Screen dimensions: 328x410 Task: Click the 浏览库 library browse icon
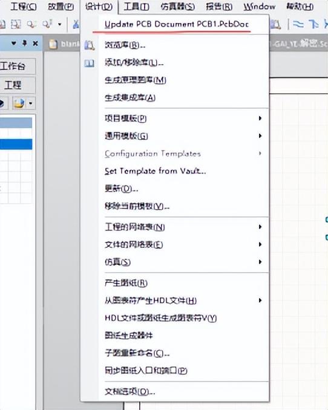coord(90,45)
